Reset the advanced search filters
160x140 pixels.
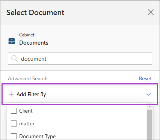pos(145,78)
